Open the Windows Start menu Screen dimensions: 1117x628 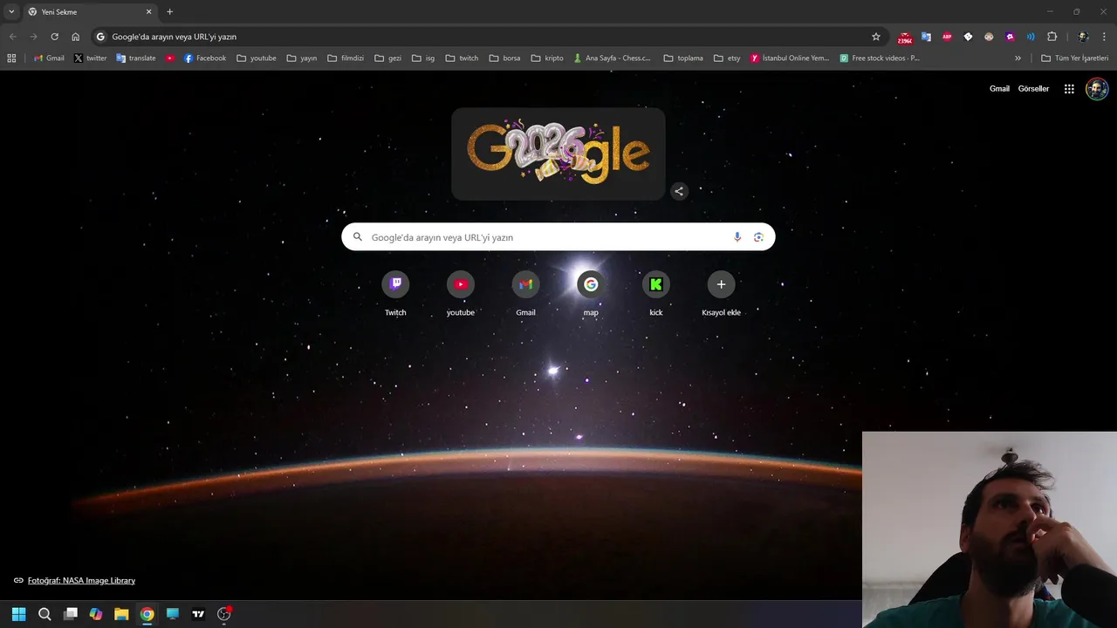click(19, 614)
